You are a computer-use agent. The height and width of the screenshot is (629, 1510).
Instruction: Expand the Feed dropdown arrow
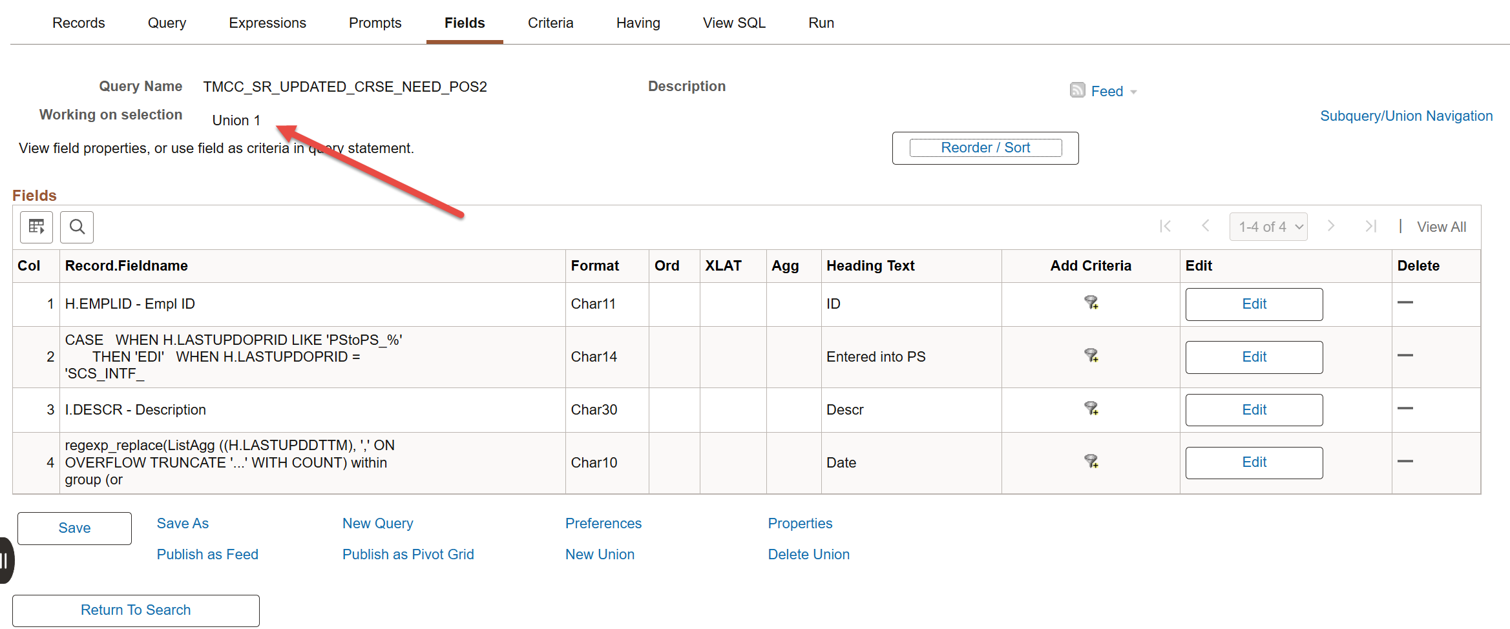[x=1133, y=92]
